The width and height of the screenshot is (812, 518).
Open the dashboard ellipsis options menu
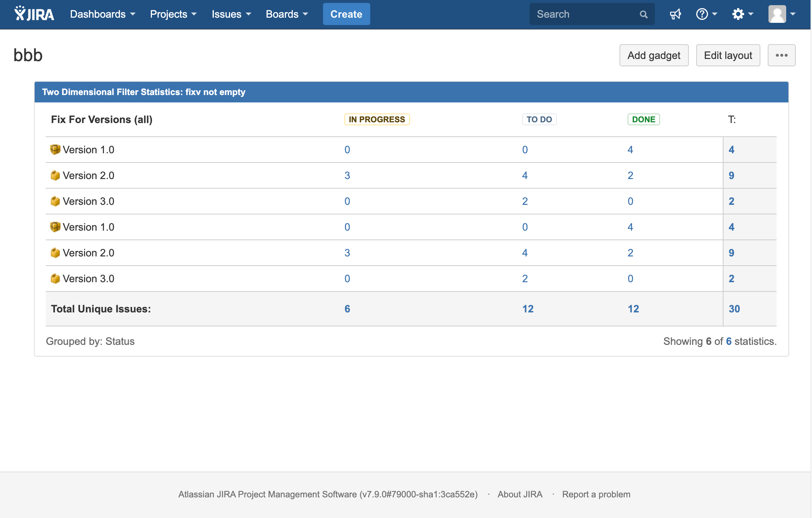(x=781, y=55)
